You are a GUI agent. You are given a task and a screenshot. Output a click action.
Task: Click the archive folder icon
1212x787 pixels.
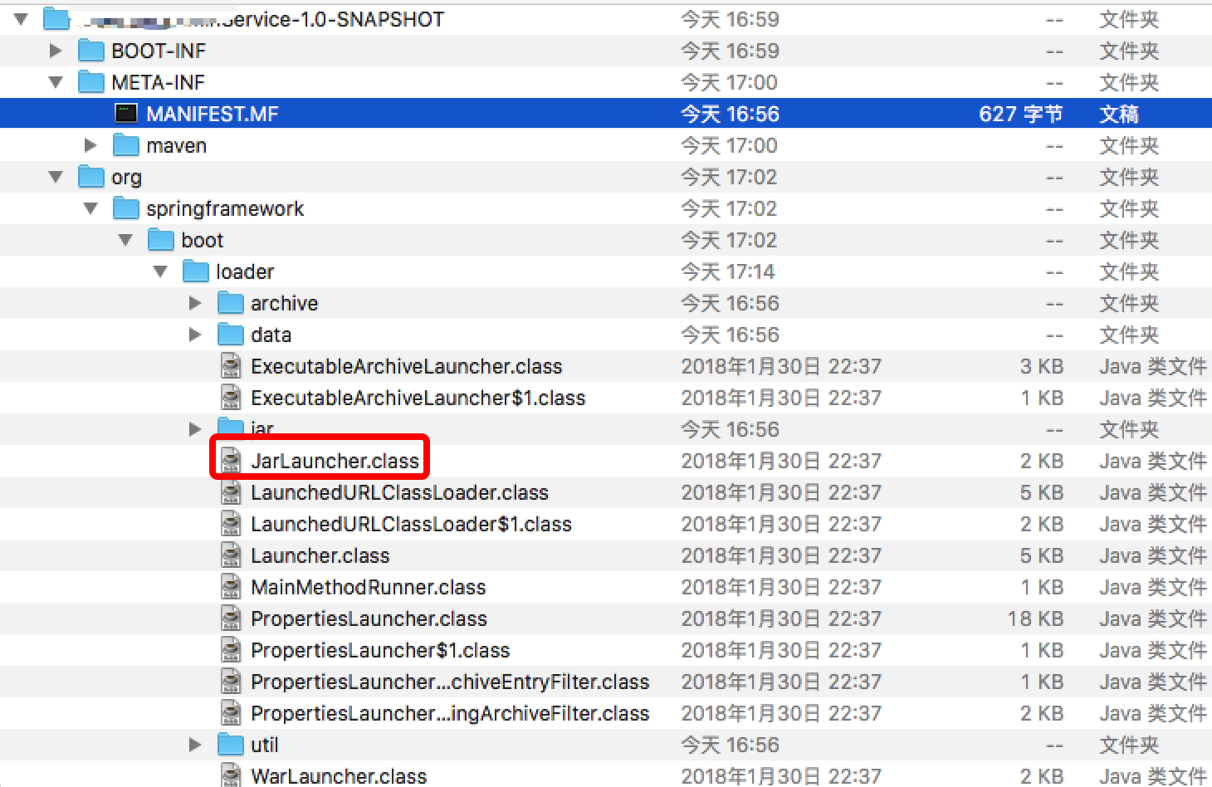coord(230,303)
